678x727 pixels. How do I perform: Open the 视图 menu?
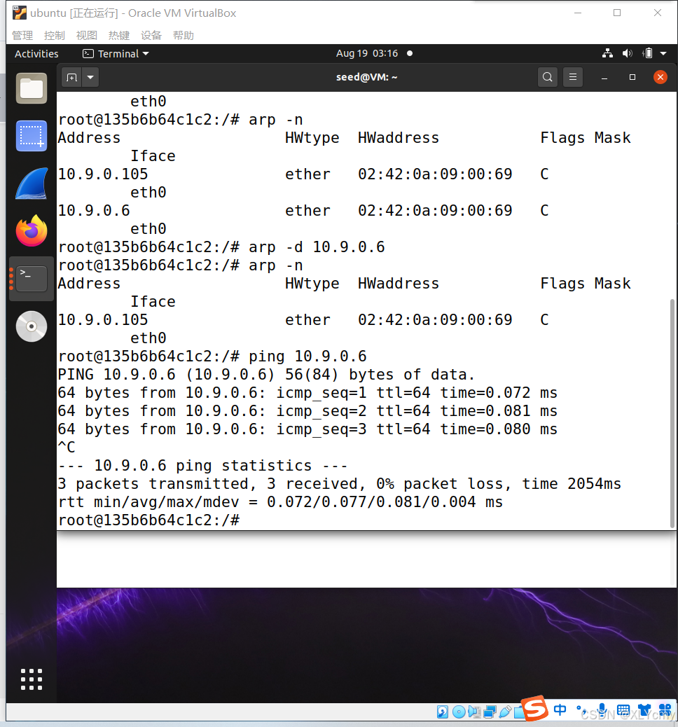tap(87, 35)
